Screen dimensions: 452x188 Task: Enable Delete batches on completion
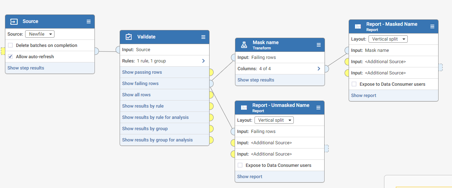pos(11,46)
